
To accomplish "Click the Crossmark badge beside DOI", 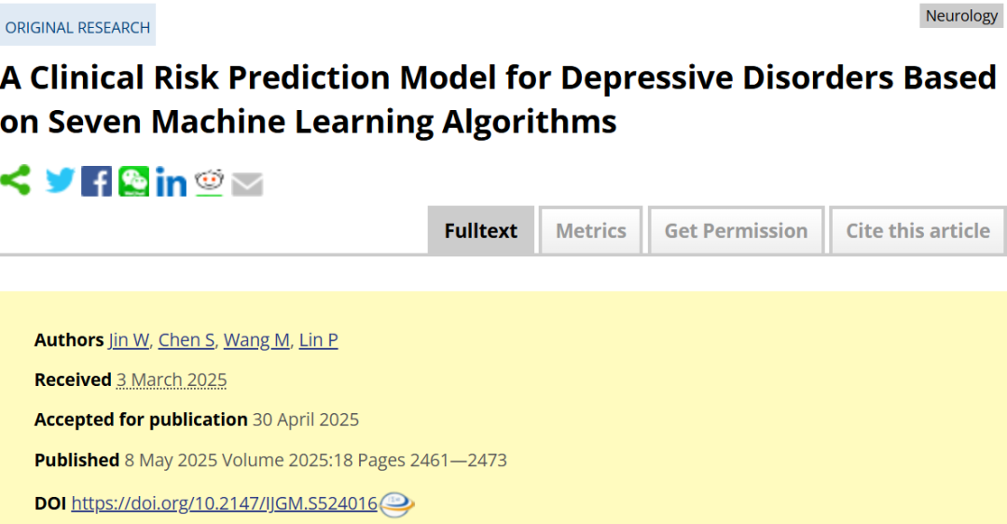I will (x=397, y=504).
